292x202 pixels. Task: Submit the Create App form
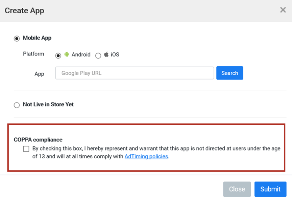pyautogui.click(x=270, y=189)
